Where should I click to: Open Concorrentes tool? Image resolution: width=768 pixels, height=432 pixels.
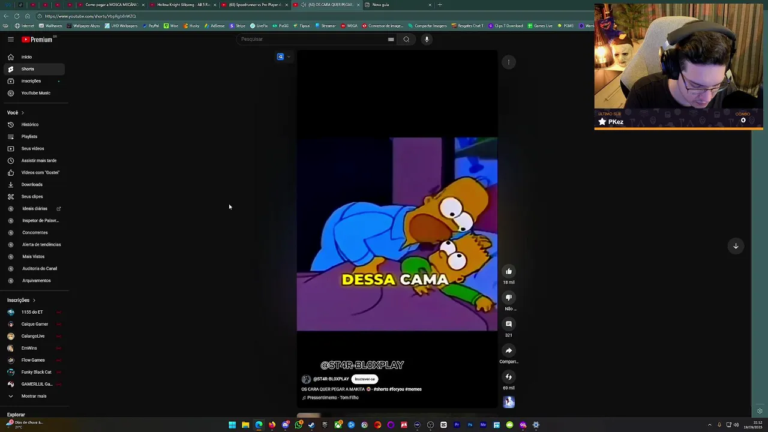[x=34, y=233]
